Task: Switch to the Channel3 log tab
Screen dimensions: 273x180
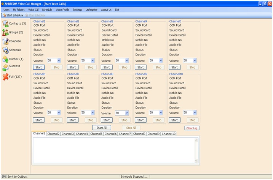Action: 67,134
